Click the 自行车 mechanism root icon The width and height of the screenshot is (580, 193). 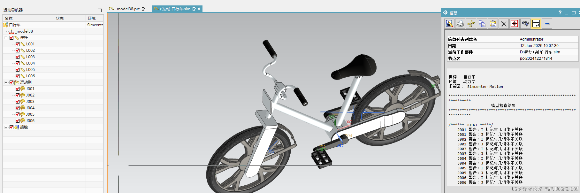(5, 25)
